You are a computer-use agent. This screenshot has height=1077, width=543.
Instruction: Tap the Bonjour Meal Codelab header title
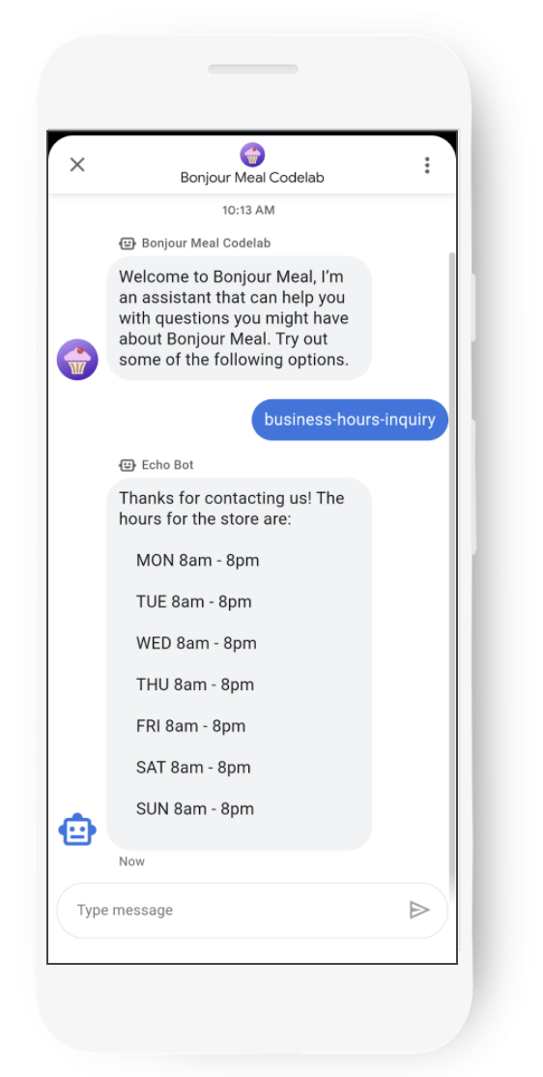pyautogui.click(x=252, y=177)
